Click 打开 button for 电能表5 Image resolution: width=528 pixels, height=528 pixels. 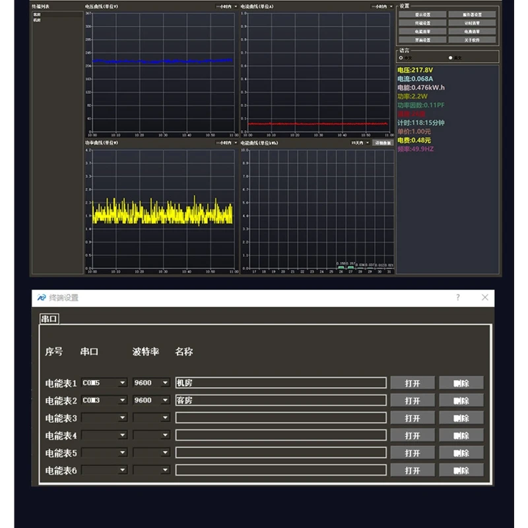coord(412,453)
